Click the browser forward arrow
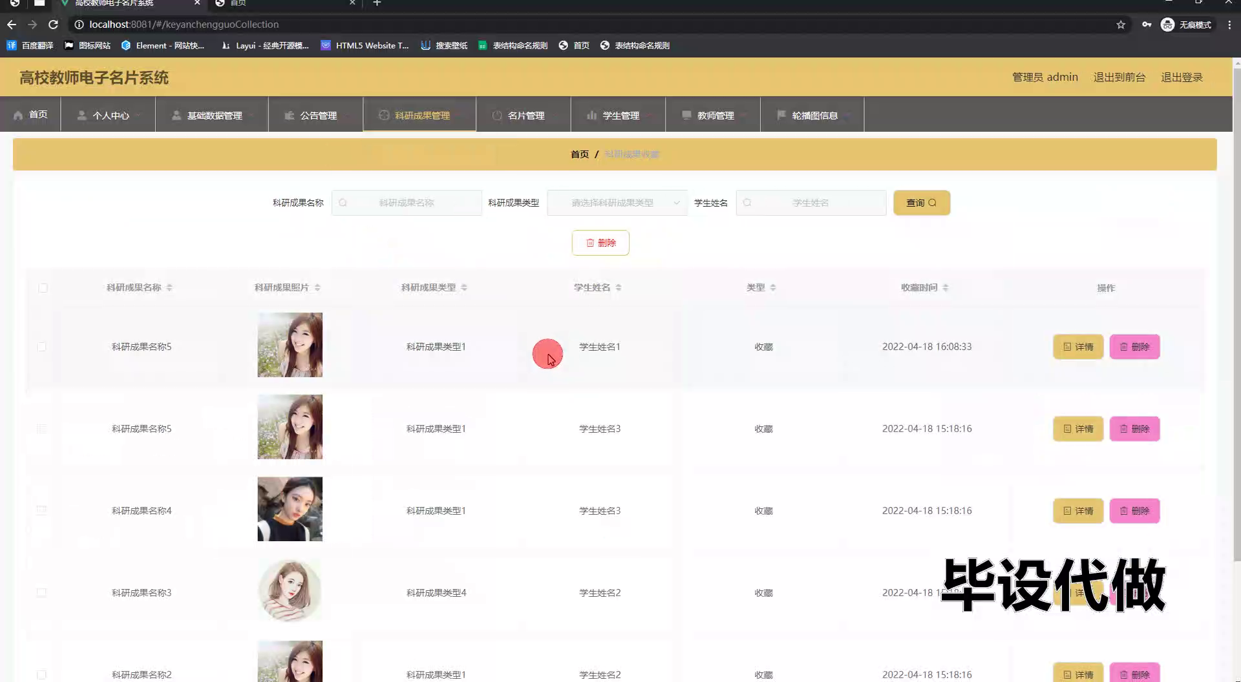This screenshot has width=1241, height=682. click(32, 25)
